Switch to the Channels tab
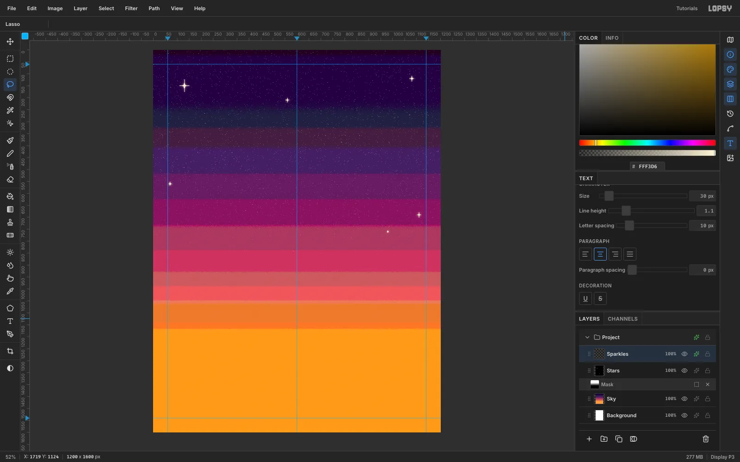This screenshot has height=462, width=740. (x=623, y=319)
